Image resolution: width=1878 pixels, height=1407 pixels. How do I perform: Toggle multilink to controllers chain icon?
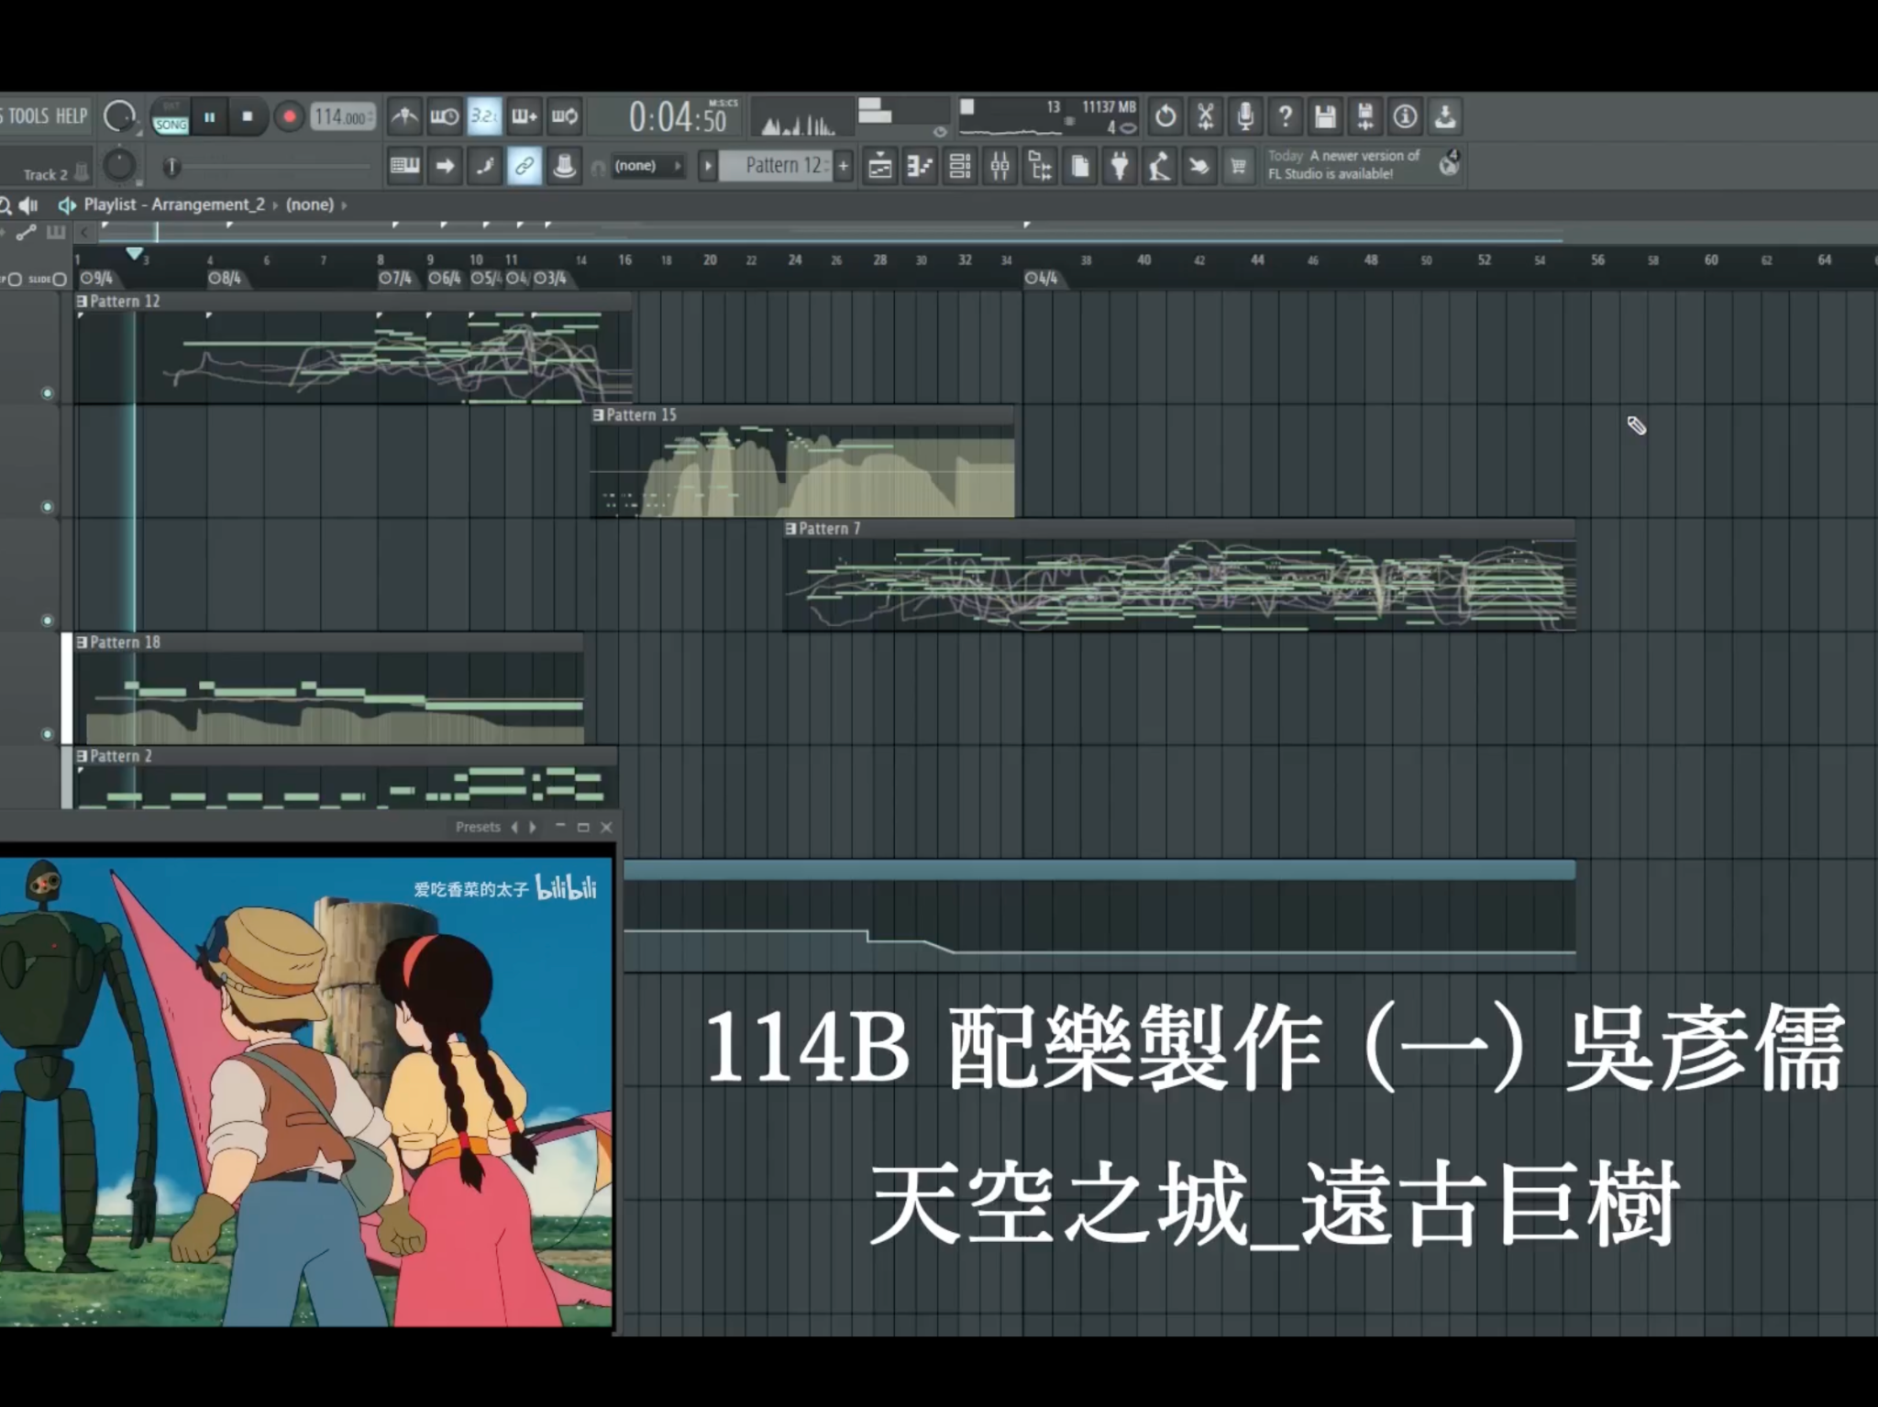pyautogui.click(x=525, y=166)
